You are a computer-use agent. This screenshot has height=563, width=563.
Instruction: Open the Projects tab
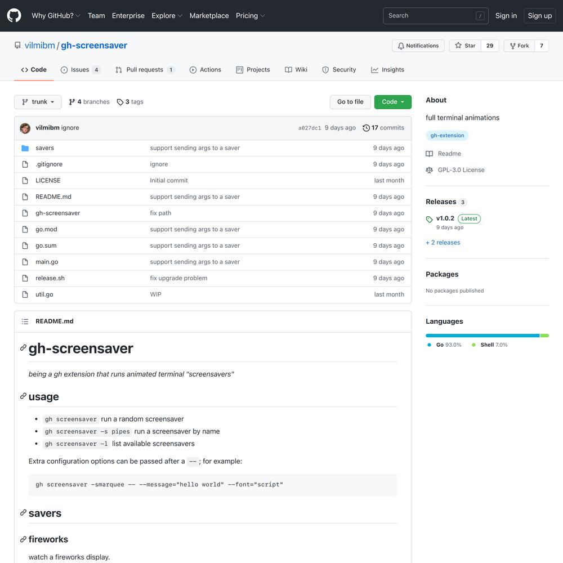pyautogui.click(x=253, y=70)
